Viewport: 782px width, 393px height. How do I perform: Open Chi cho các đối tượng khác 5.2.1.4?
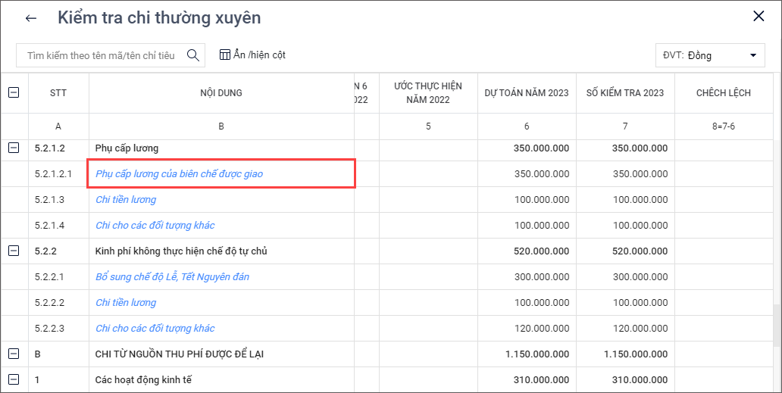[155, 226]
